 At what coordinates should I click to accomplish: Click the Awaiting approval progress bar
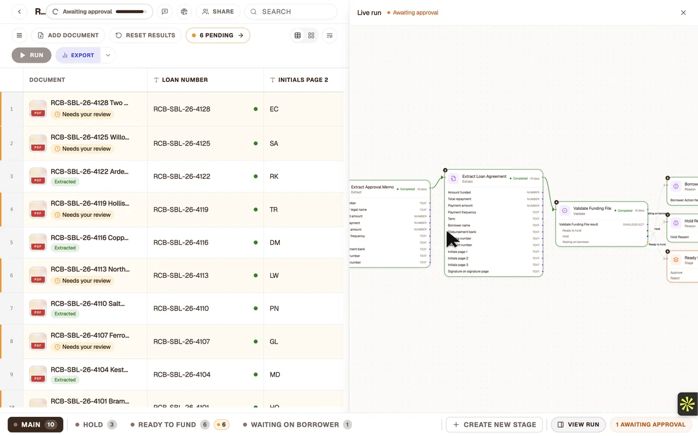130,12
